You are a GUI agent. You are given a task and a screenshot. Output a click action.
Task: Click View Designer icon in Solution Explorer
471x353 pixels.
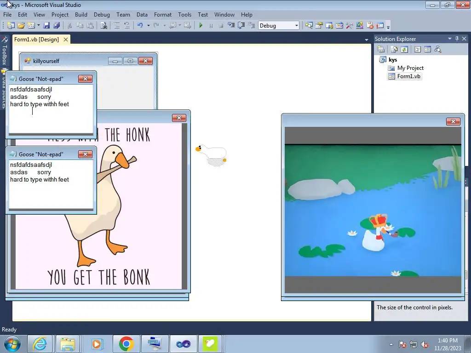[x=427, y=49]
